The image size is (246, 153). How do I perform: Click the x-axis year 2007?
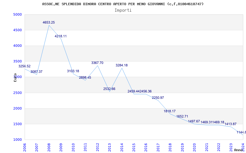click(37, 147)
